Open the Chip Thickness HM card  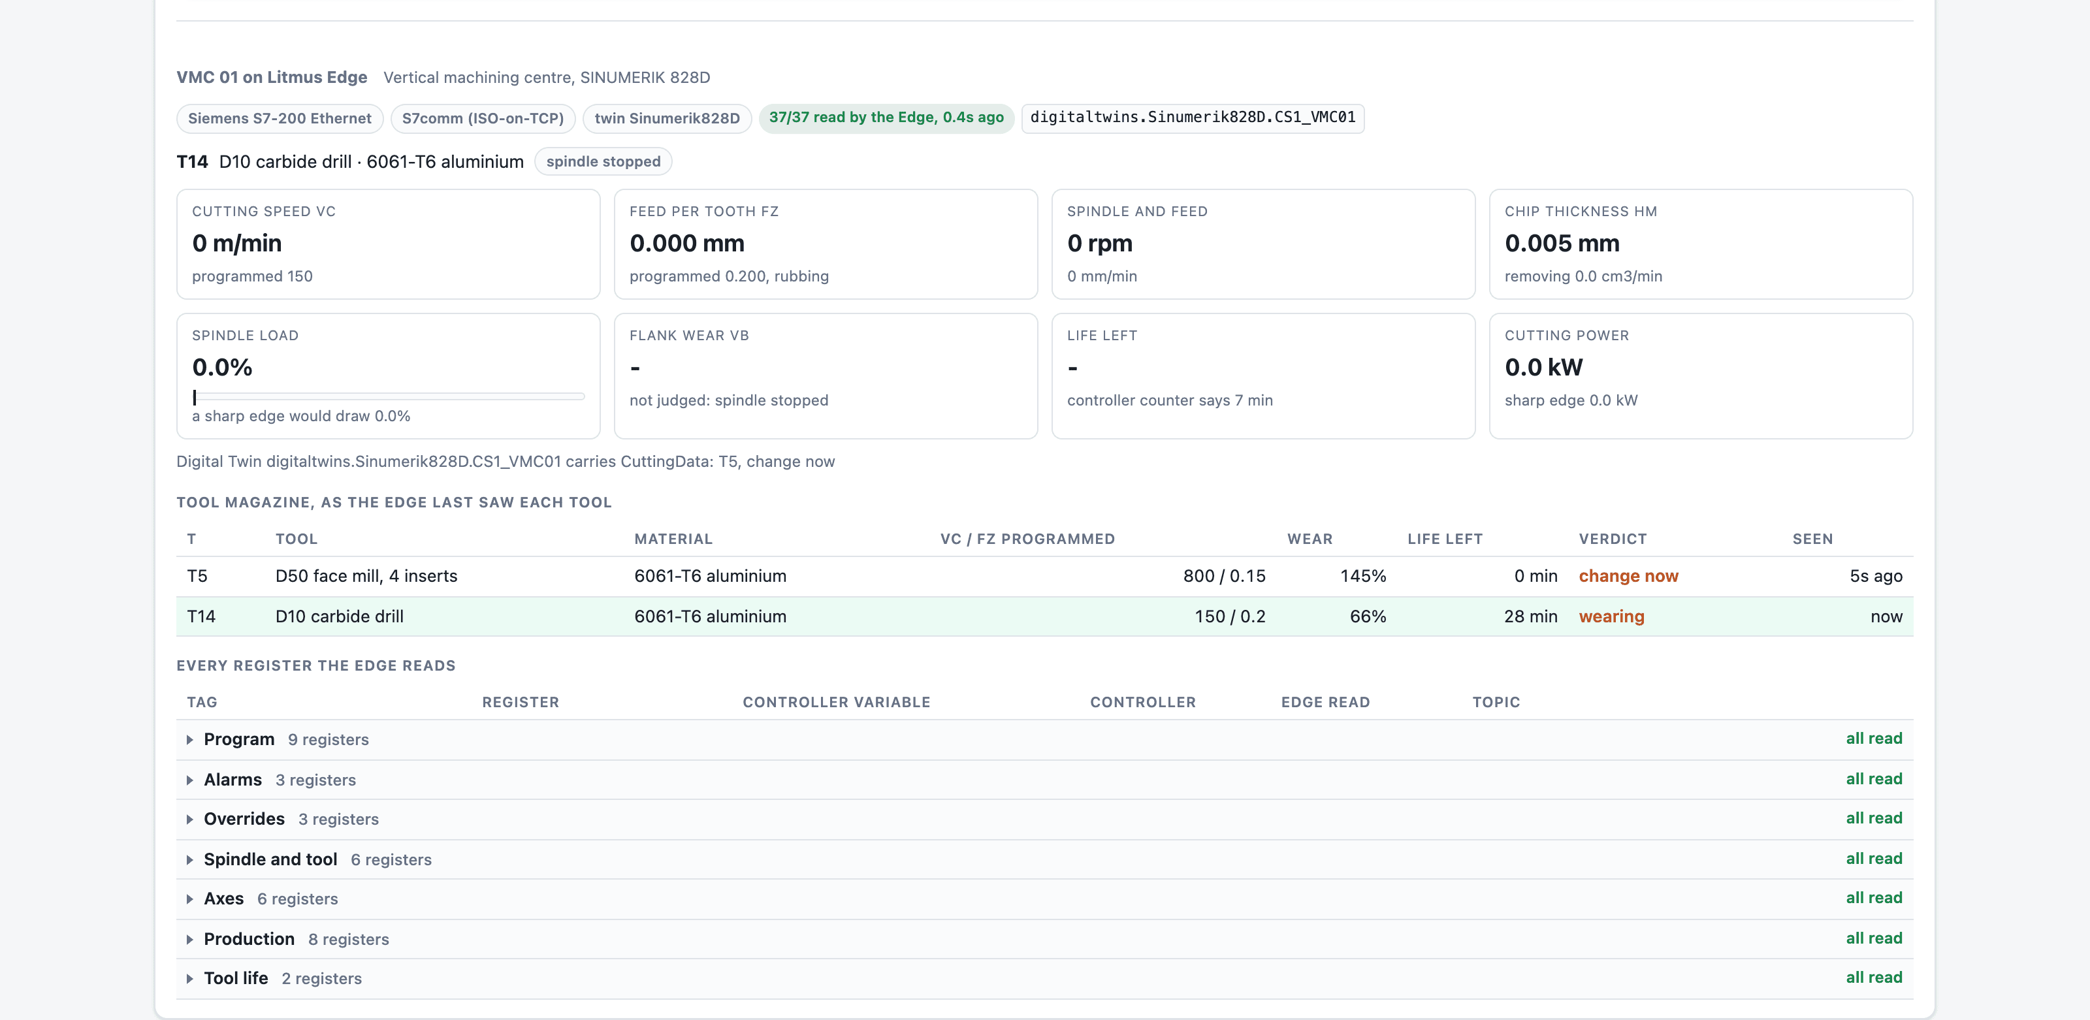tap(1701, 244)
